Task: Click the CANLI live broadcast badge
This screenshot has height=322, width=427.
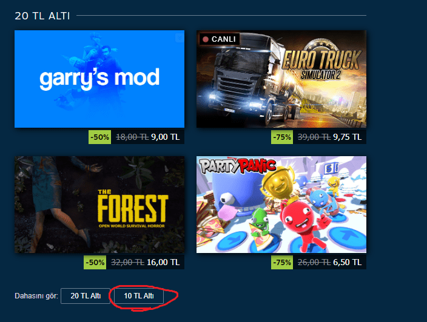Action: [x=220, y=39]
